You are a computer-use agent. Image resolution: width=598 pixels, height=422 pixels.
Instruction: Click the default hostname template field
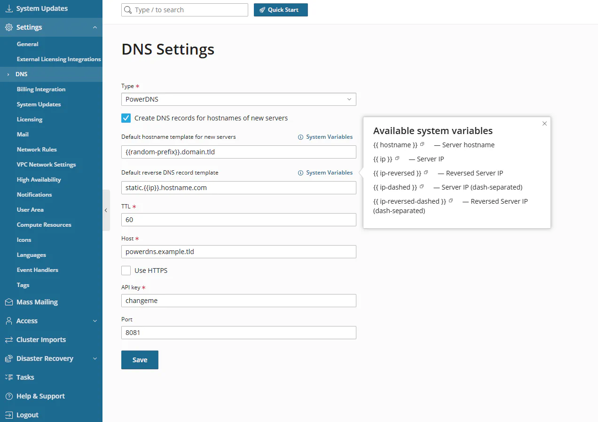coord(239,152)
